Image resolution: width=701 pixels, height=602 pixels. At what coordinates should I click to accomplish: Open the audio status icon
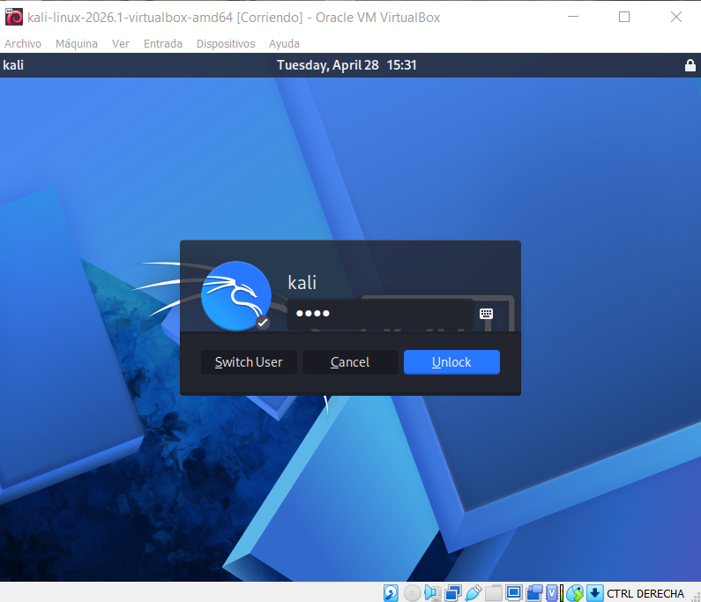click(433, 593)
